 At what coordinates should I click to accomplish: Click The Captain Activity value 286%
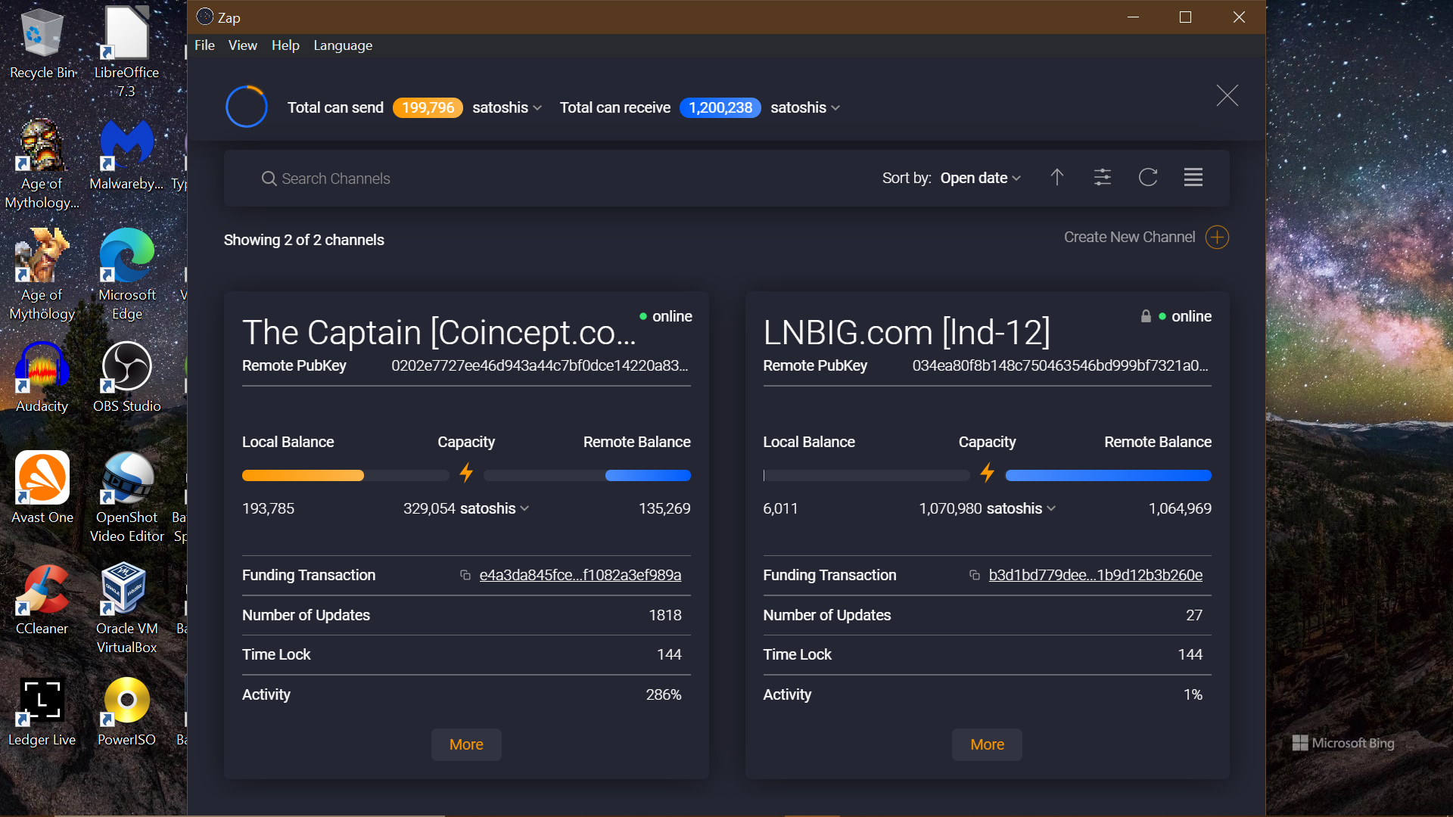(x=664, y=694)
